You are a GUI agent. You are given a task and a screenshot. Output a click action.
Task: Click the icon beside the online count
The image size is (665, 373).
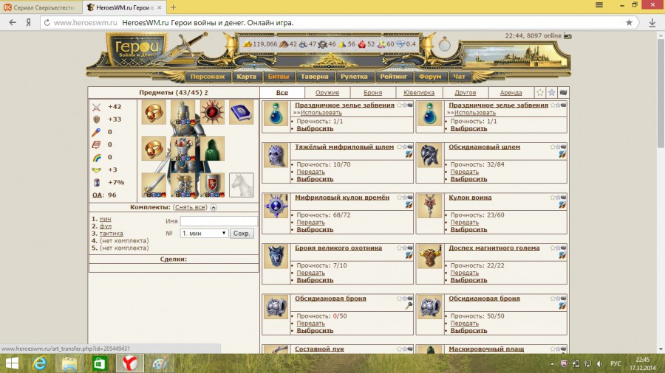point(567,36)
